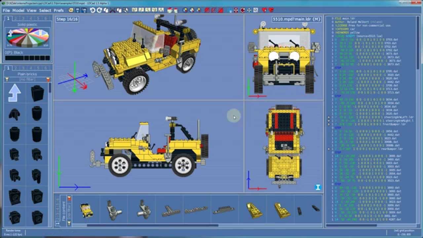Click File content horizontal scrollbar
This screenshot has height=238, width=423.
click(152, 226)
